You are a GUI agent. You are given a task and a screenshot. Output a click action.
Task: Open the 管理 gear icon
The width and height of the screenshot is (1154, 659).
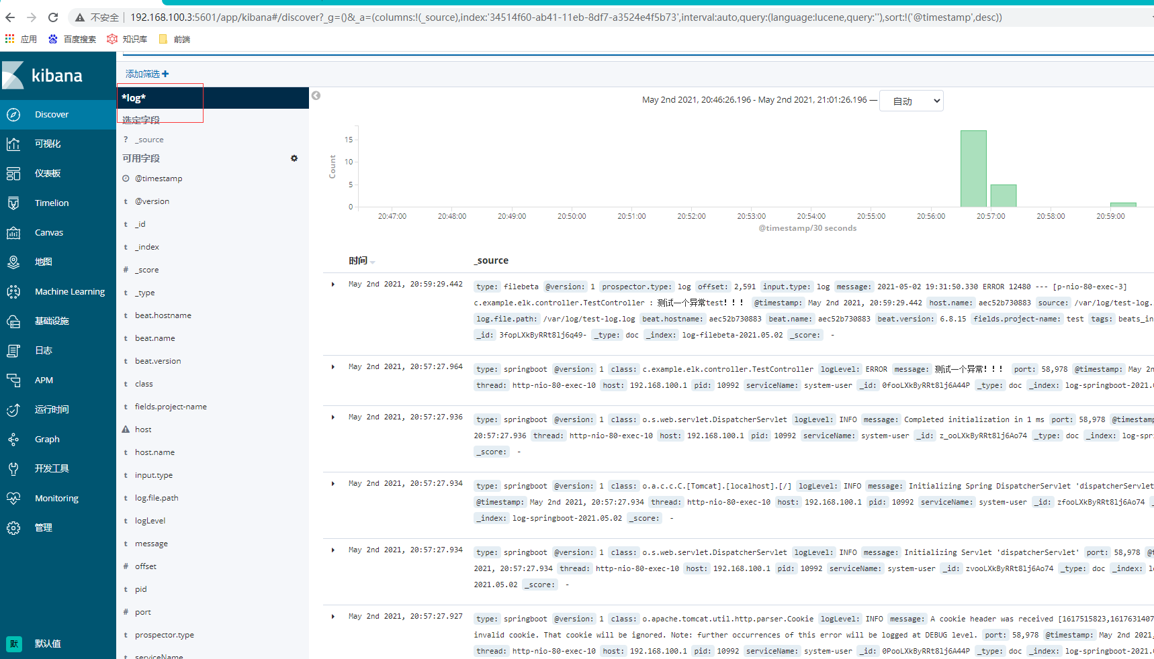[x=13, y=528]
